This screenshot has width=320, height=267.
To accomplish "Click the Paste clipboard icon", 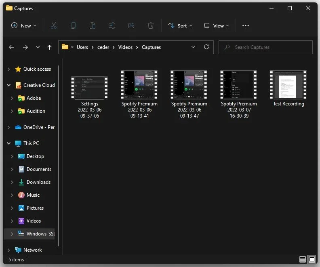I will pyautogui.click(x=93, y=26).
